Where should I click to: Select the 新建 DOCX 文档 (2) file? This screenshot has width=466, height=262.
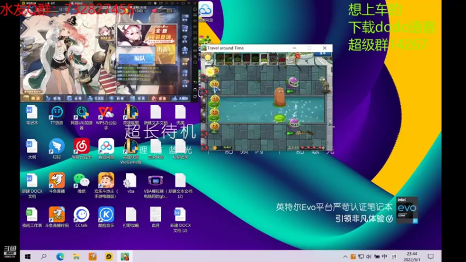tap(180, 219)
